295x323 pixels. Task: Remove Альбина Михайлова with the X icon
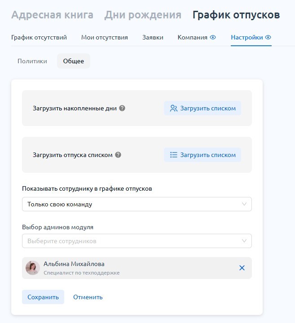(242, 268)
